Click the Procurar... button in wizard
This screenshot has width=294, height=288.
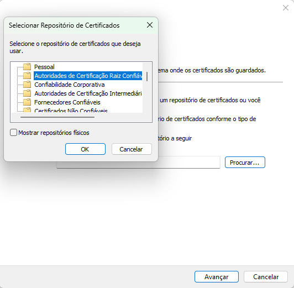tap(245, 163)
